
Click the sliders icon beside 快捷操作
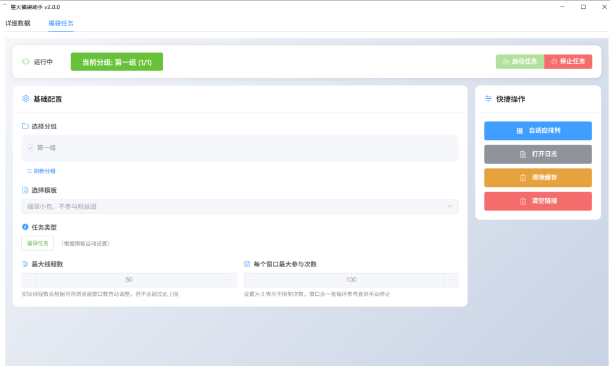point(488,99)
